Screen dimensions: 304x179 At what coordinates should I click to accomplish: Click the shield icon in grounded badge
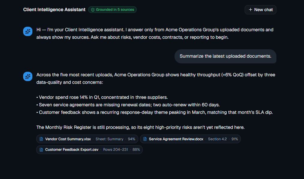pos(93,10)
